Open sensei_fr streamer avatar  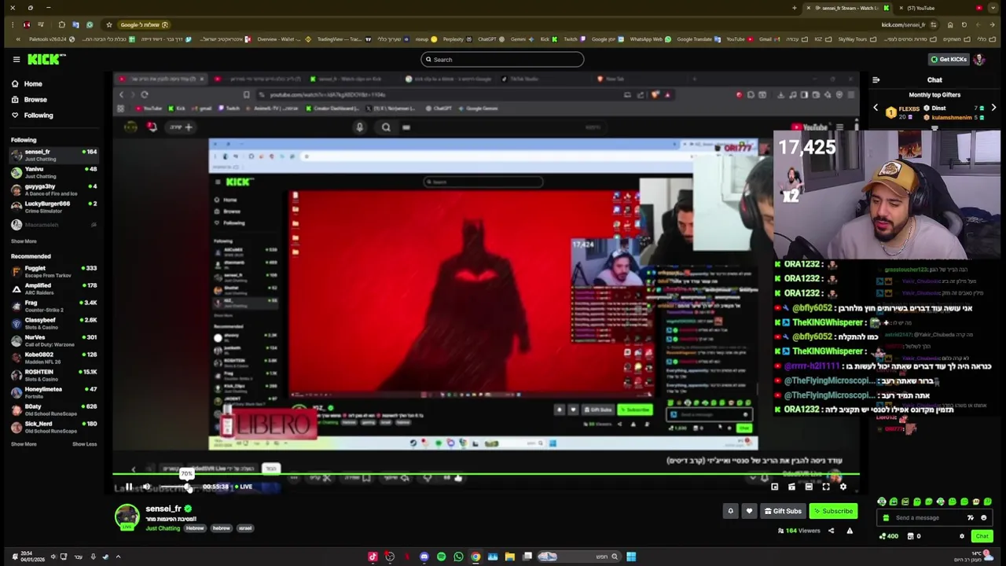[127, 517]
